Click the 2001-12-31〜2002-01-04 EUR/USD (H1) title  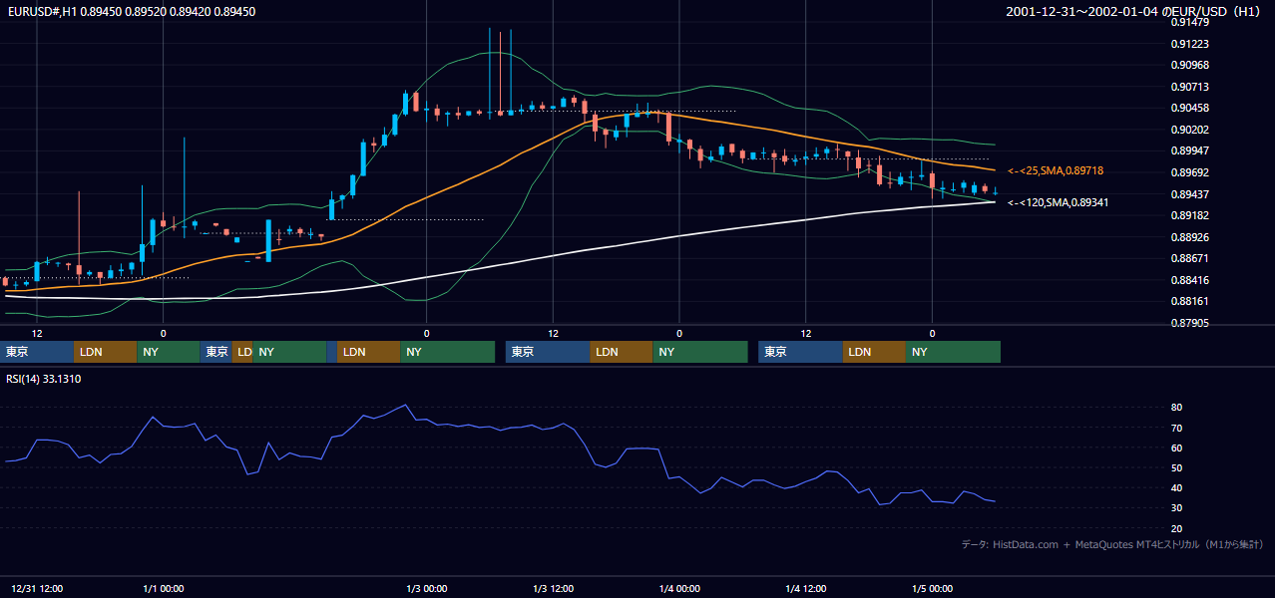pos(1134,12)
